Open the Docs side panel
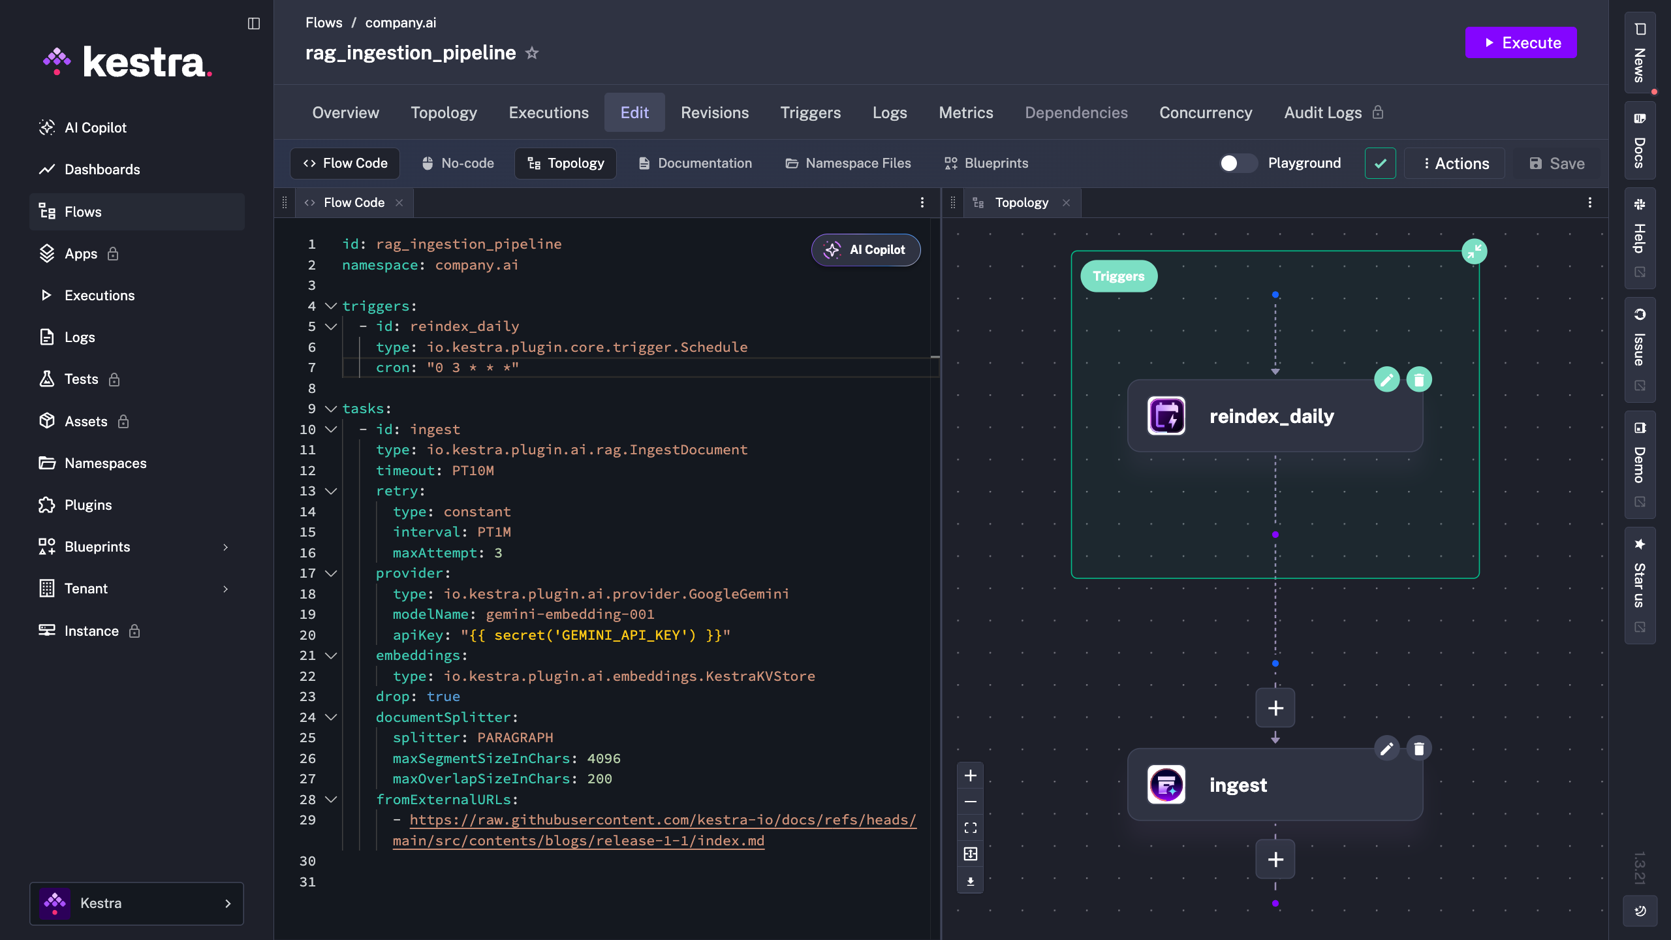This screenshot has height=940, width=1671. pos(1640,140)
